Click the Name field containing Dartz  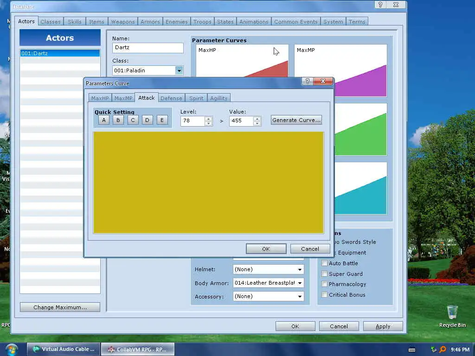[x=148, y=48]
